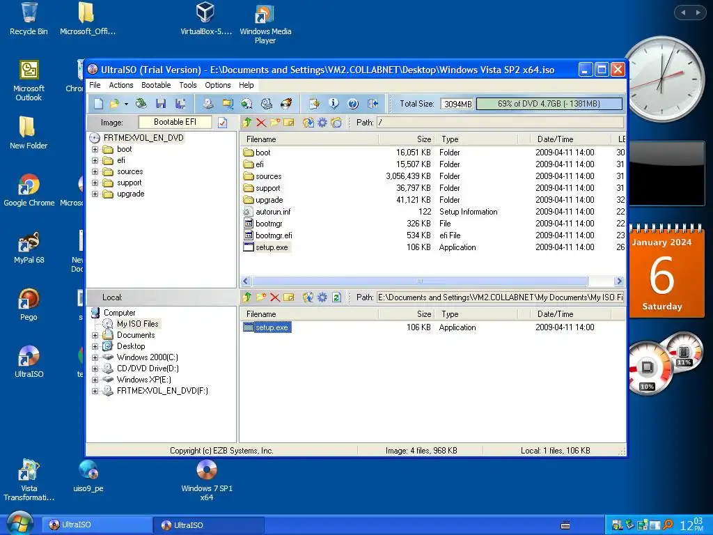Sort the image list by the Size column header

407,139
